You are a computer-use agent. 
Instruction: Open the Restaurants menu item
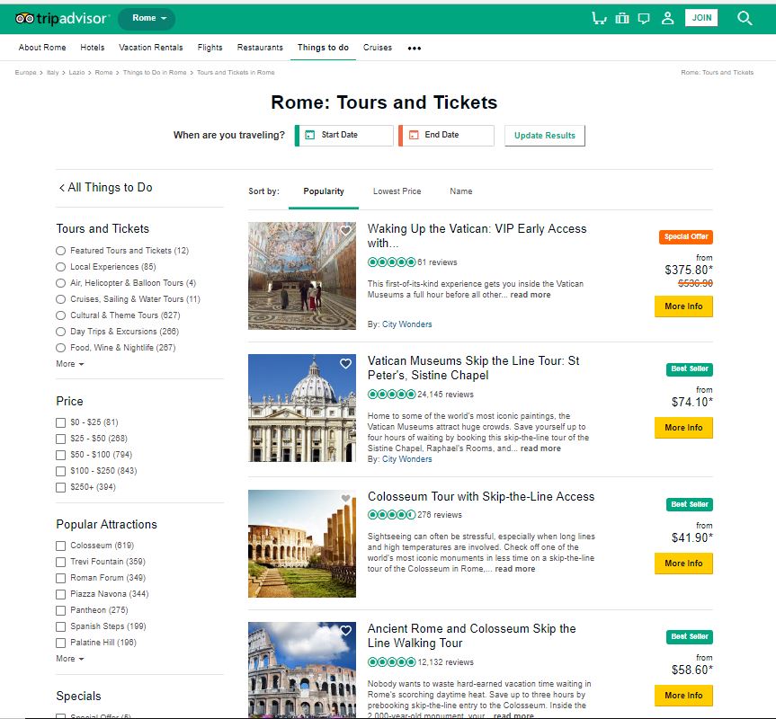point(260,47)
